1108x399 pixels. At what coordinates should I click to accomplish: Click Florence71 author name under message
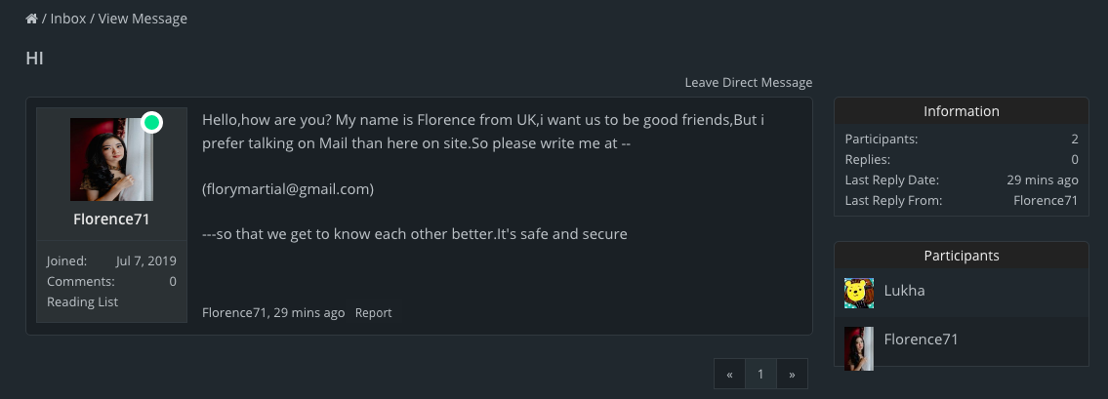(x=234, y=313)
